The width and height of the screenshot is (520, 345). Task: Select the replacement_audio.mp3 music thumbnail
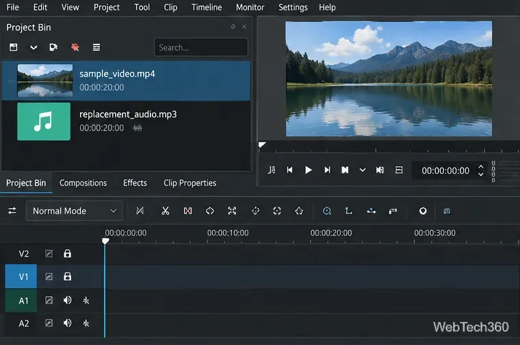(44, 121)
